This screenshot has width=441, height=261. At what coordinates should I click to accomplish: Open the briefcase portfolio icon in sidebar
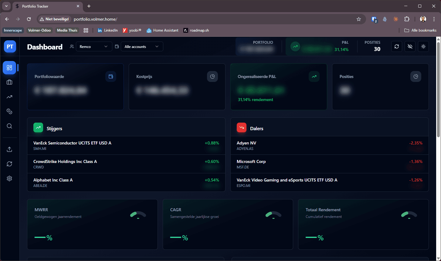click(x=9, y=82)
